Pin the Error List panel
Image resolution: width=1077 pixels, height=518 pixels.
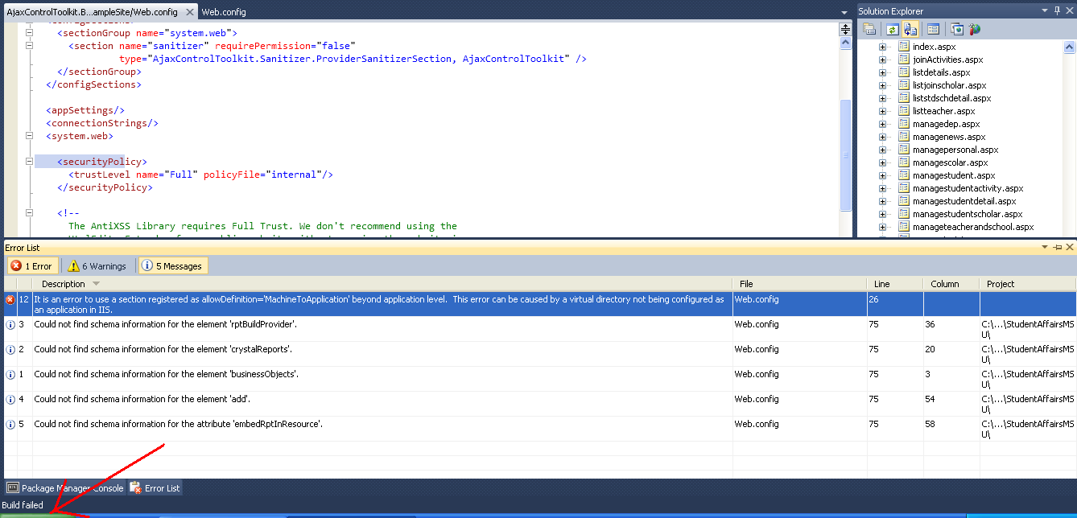pyautogui.click(x=1058, y=247)
